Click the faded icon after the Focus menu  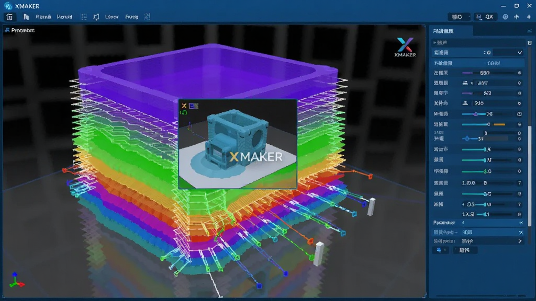point(147,17)
